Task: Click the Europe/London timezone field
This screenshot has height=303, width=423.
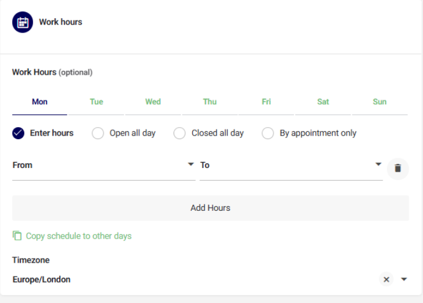Action: (x=195, y=280)
